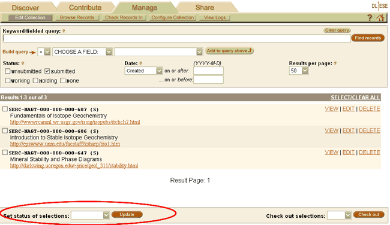Focus the Keyword/fielded query input field
Viewport: 390px width, 225px height.
(x=176, y=38)
